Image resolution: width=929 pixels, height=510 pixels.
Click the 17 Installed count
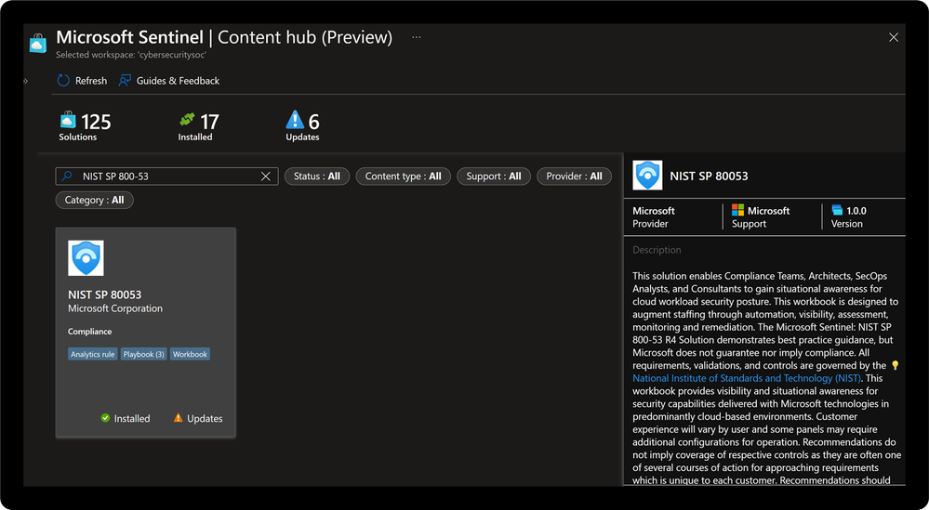pos(209,122)
